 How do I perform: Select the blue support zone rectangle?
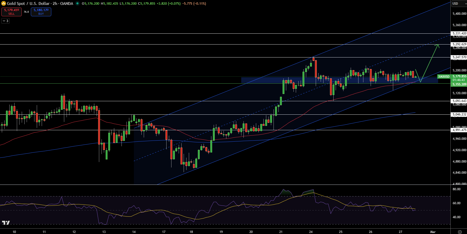click(x=339, y=80)
